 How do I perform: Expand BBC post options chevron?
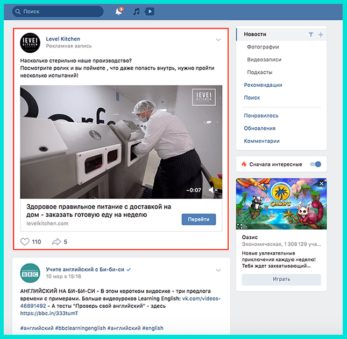pos(218,270)
